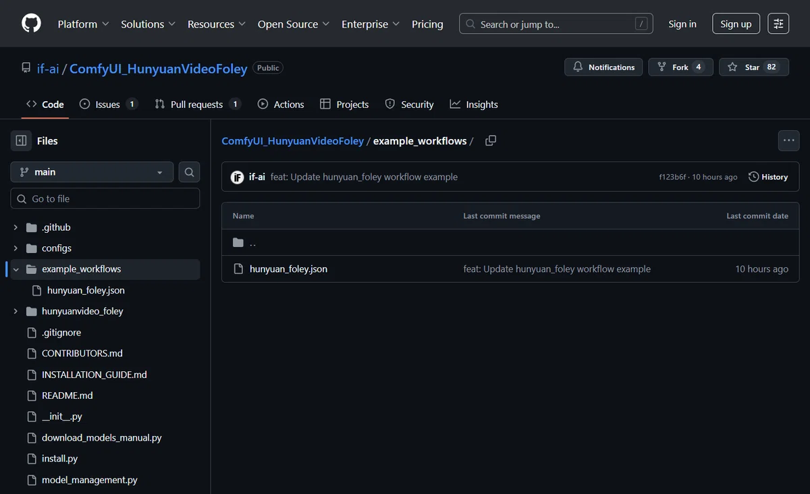Collapse the file tree side panel
This screenshot has height=494, width=810.
[21, 140]
